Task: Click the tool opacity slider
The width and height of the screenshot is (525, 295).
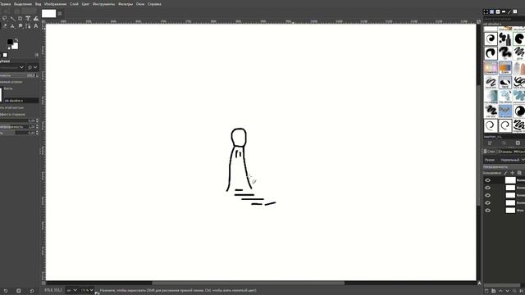Action: click(x=19, y=75)
